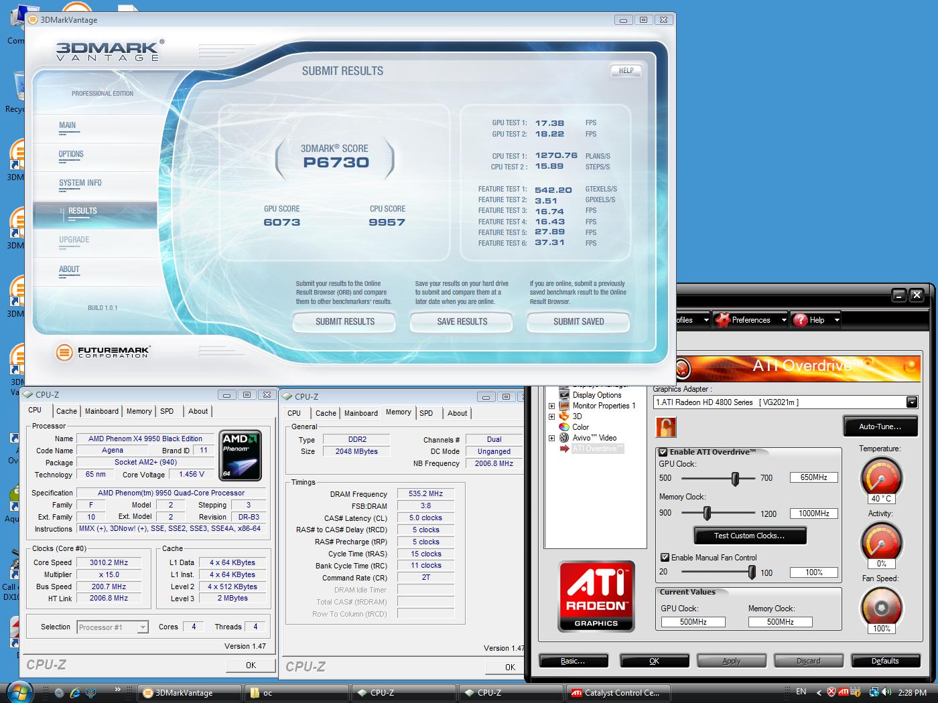Click the Help button in 3DMark
The height and width of the screenshot is (703, 938).
coord(626,70)
